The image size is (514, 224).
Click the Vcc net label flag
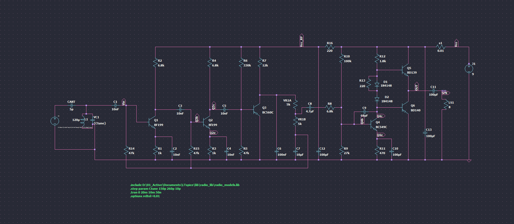pos(456,43)
